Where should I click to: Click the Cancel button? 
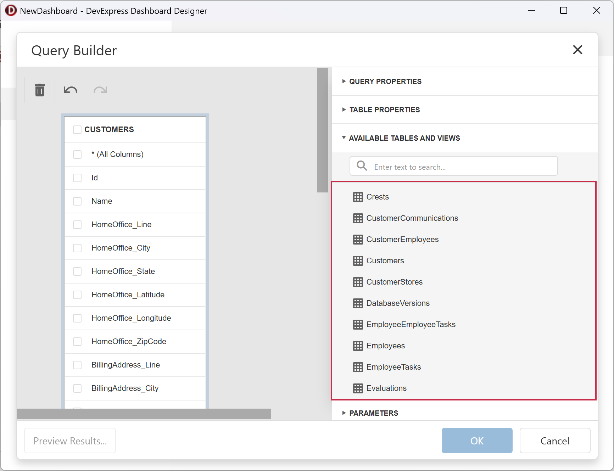(x=555, y=441)
